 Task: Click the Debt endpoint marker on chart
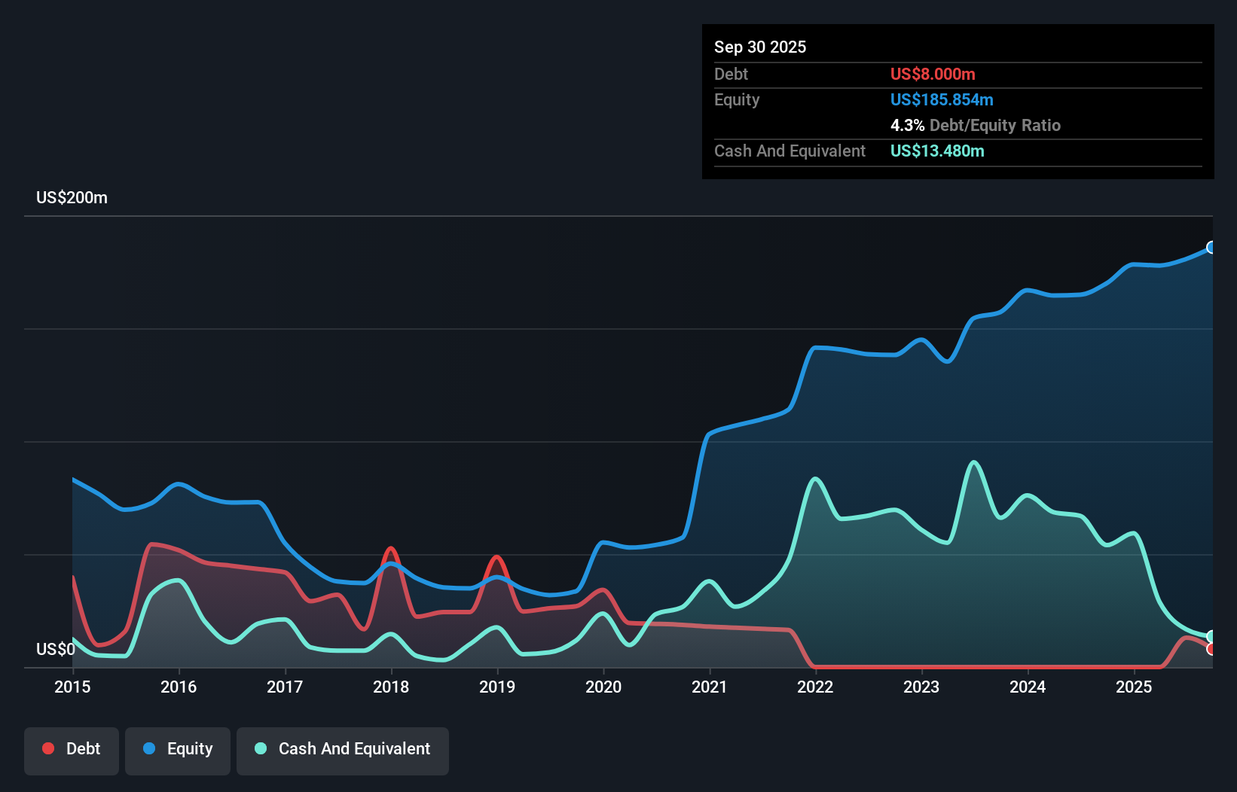tap(1211, 649)
